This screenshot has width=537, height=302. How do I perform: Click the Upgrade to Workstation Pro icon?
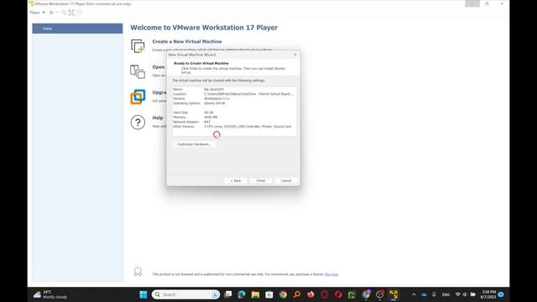[138, 97]
